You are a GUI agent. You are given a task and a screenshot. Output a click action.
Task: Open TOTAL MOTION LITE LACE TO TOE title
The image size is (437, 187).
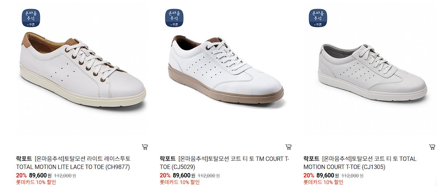coord(73,163)
